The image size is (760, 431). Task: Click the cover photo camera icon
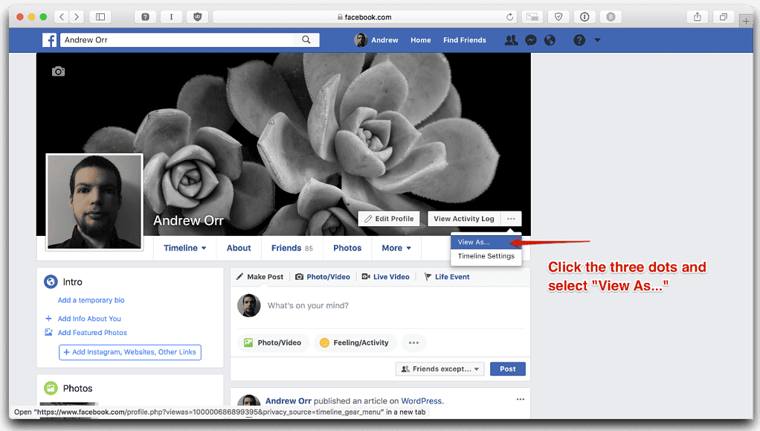(x=58, y=71)
